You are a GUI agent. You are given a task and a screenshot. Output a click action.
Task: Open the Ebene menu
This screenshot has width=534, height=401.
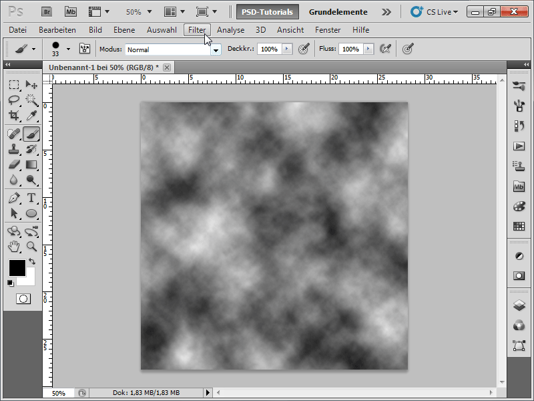coord(124,30)
